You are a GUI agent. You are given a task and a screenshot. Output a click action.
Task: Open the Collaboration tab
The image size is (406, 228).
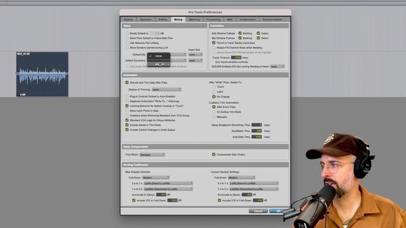(247, 20)
